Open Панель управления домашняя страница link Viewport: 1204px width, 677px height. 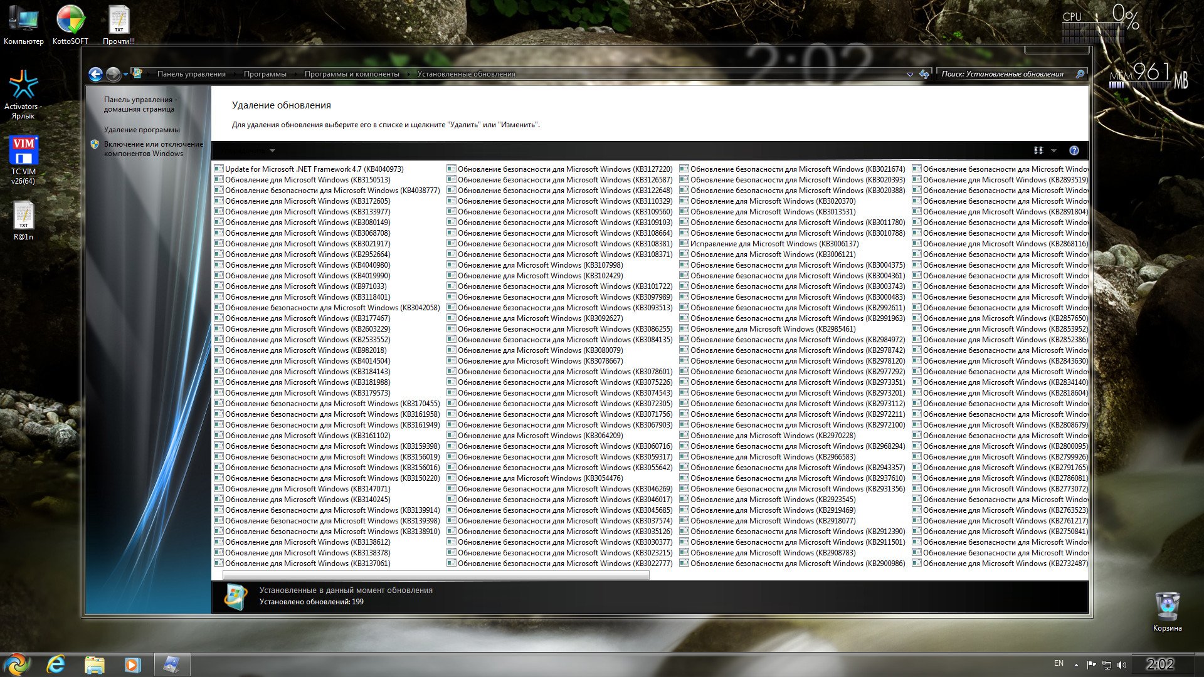coord(140,104)
